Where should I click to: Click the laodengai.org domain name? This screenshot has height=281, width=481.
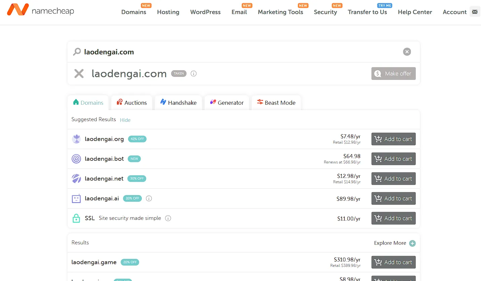point(104,139)
